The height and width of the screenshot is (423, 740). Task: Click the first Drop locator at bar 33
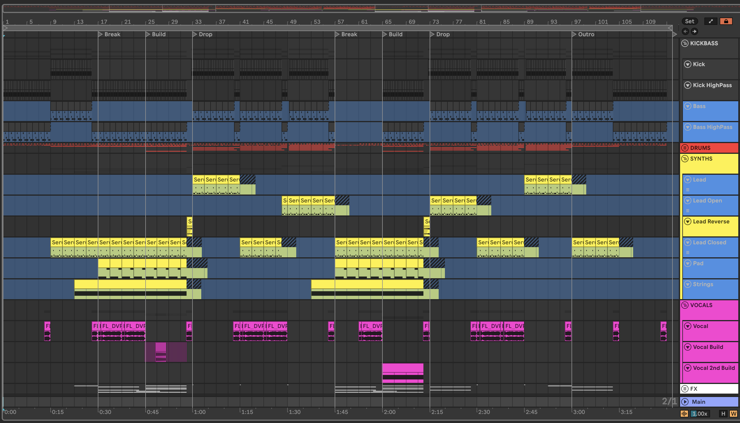tap(203, 34)
